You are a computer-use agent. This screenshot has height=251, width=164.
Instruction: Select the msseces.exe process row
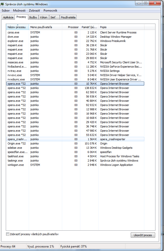(x=75, y=62)
